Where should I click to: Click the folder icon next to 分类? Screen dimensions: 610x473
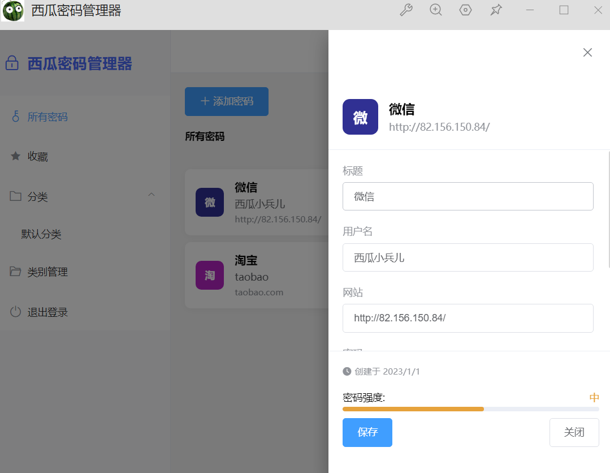tap(16, 196)
